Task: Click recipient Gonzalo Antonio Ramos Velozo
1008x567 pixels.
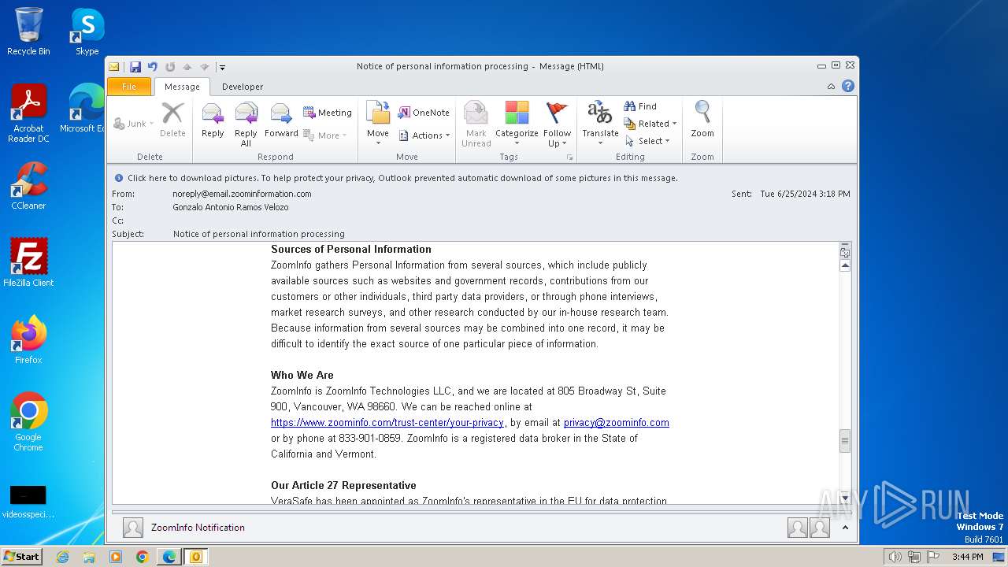Action: click(x=231, y=207)
